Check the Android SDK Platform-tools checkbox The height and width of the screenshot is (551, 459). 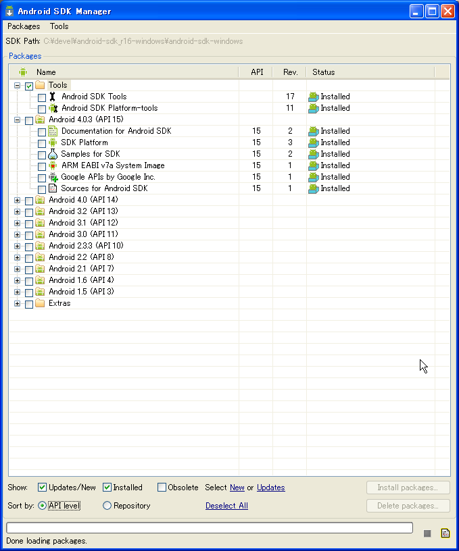[x=42, y=109]
